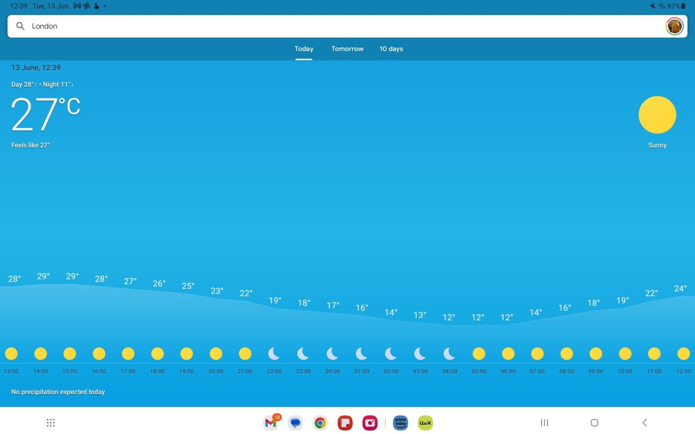Tap the Wi-Fi status bar indicator

(662, 6)
